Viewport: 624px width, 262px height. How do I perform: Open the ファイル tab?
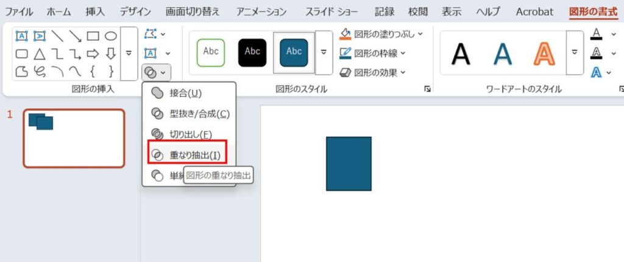pos(19,12)
